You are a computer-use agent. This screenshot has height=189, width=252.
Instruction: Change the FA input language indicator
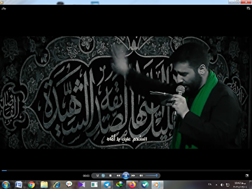click(210, 184)
